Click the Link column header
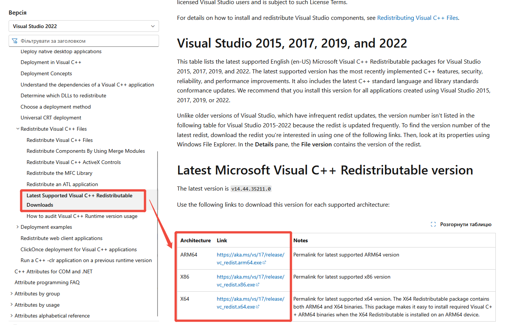 [x=222, y=240]
